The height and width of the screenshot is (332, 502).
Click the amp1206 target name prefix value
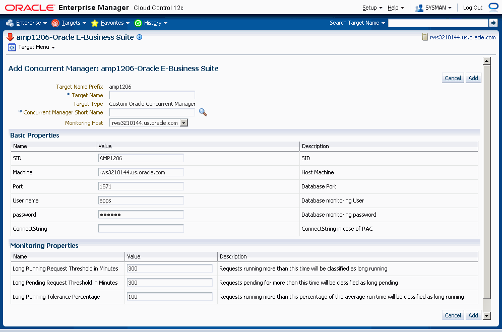pos(120,87)
